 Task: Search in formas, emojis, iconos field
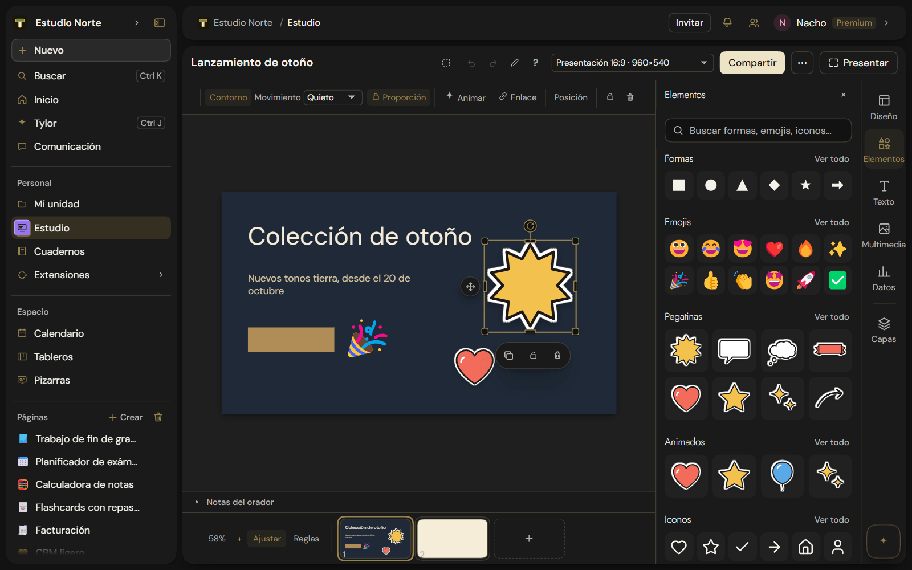[758, 131]
